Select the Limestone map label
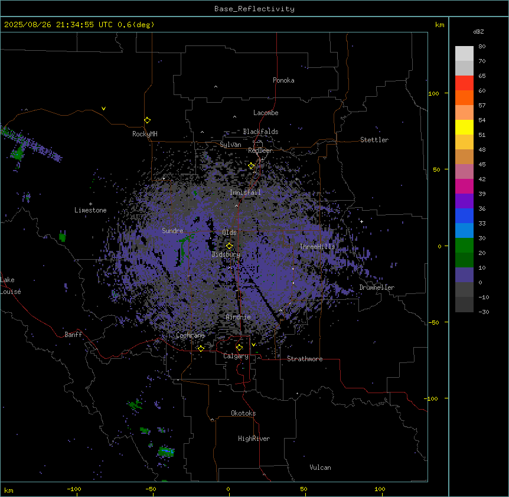The image size is (509, 497). pyautogui.click(x=90, y=210)
